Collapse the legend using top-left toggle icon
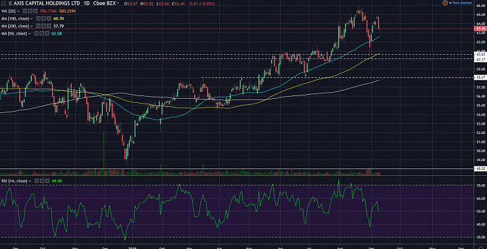 tap(3, 3)
